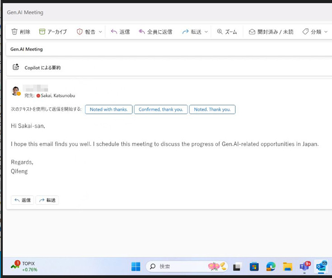
Task: Click the sender's profile picture
Action: [x=16, y=91]
